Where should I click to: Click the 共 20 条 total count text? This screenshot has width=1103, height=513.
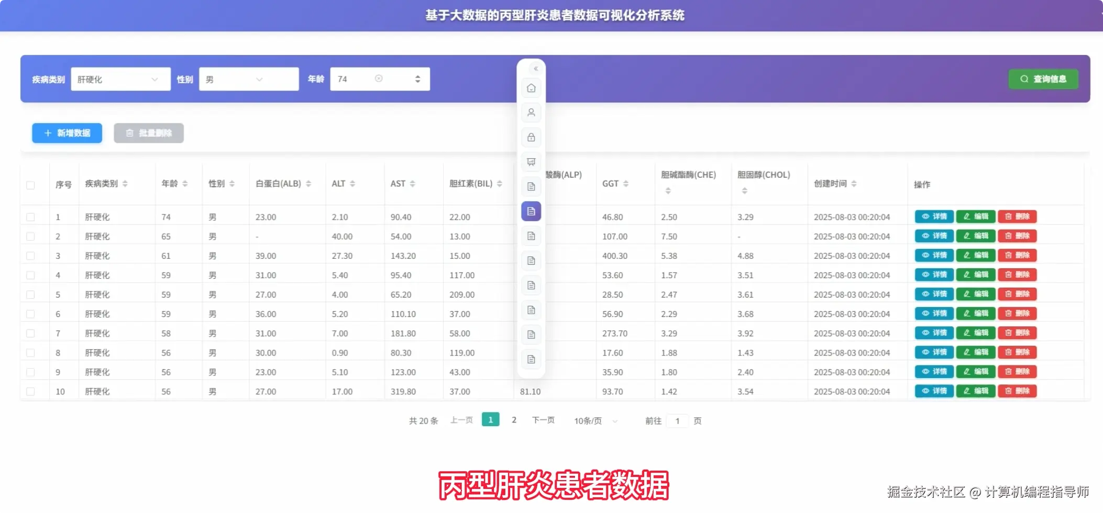[x=423, y=420]
